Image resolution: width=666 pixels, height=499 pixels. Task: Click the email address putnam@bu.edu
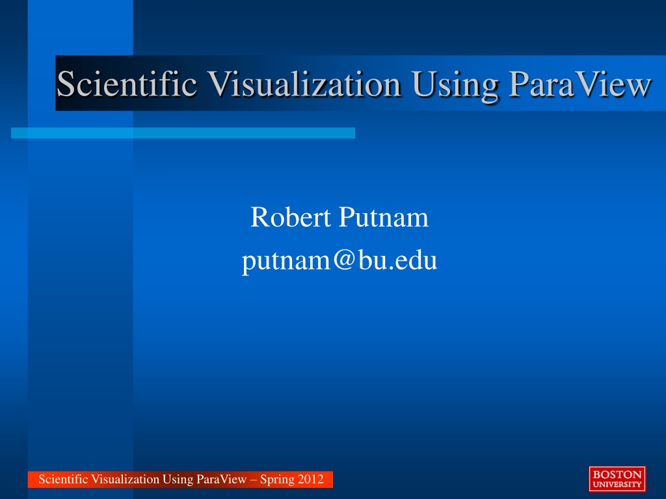tap(340, 260)
